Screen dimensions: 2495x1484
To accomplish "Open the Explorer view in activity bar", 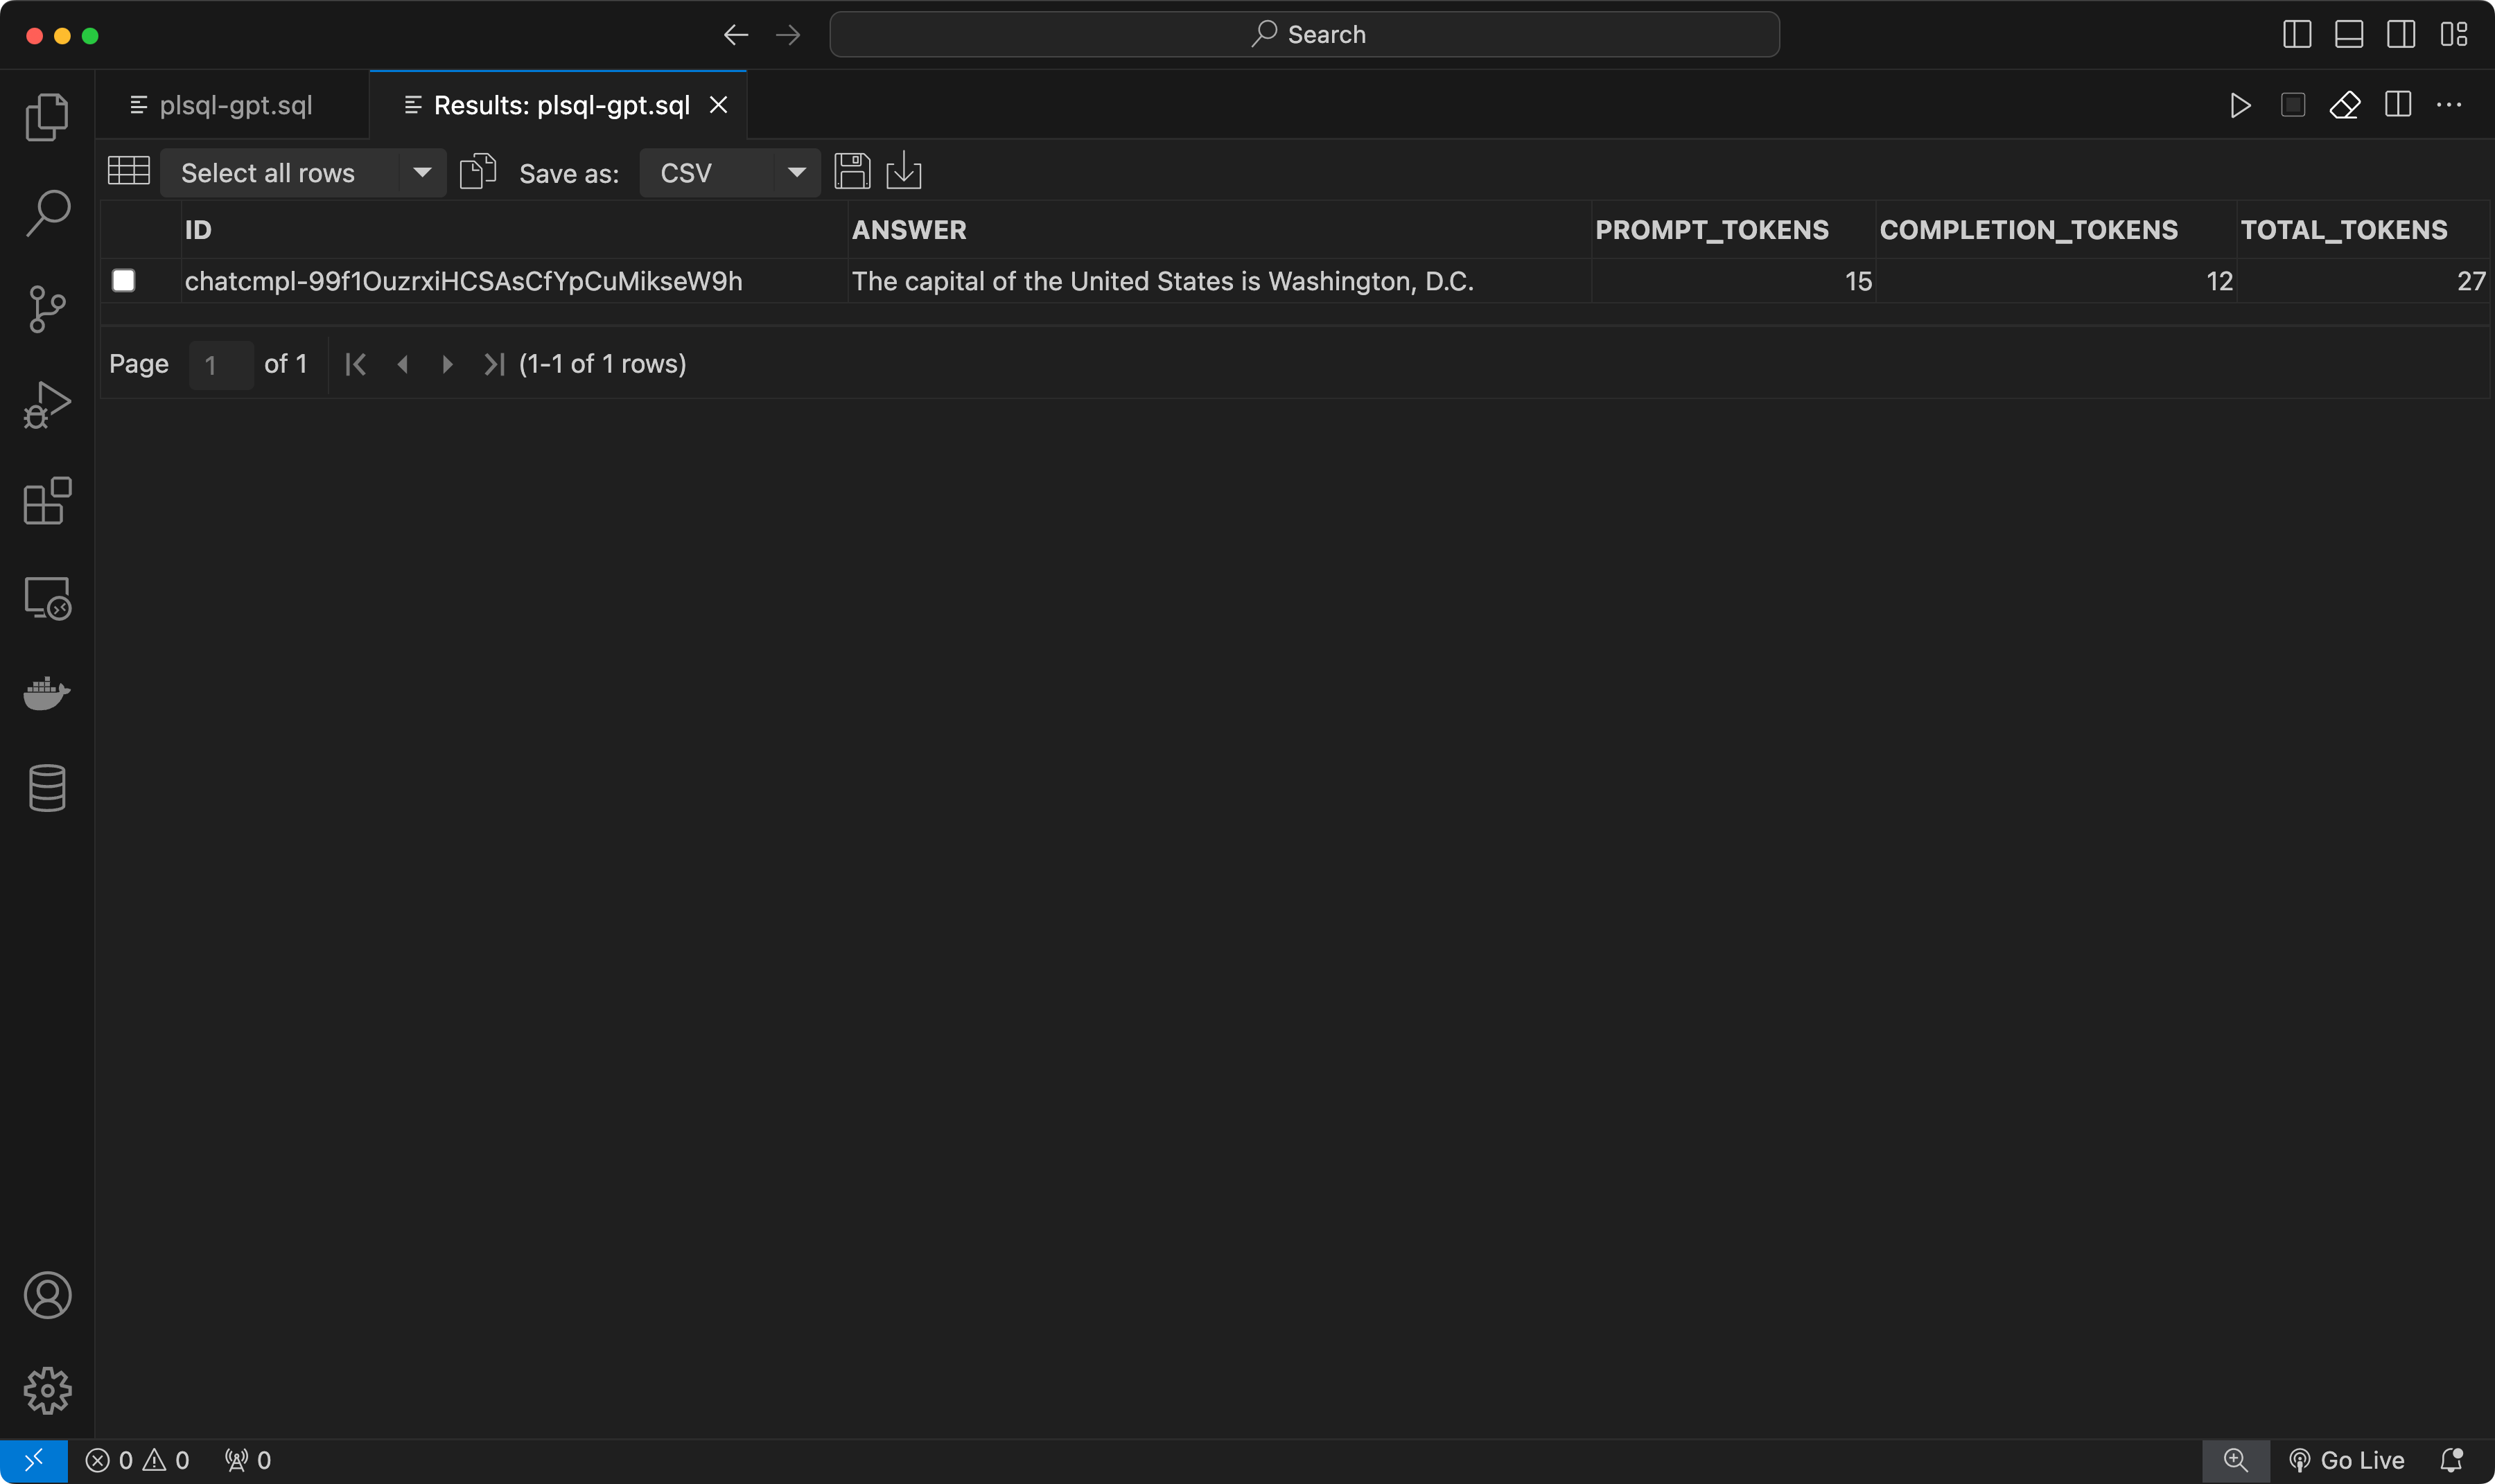I will pyautogui.click(x=47, y=117).
